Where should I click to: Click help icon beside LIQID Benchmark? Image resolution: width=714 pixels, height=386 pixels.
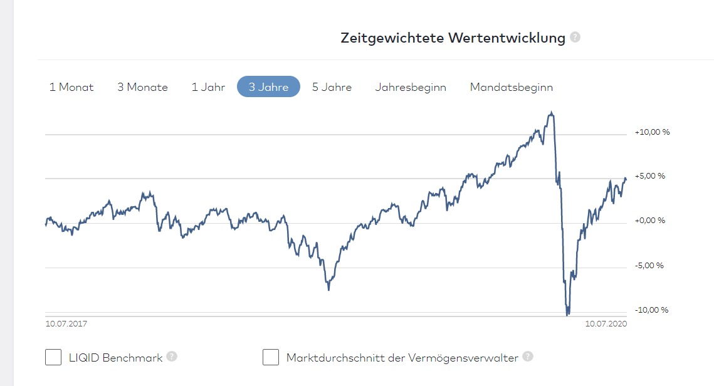coord(172,357)
